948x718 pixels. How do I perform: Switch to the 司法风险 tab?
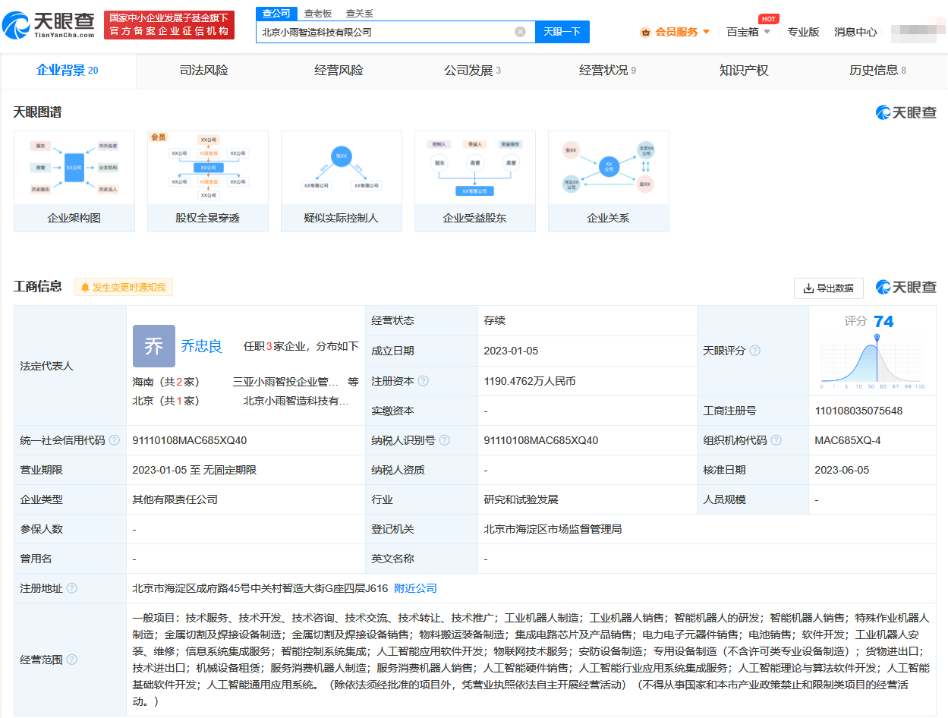pos(203,71)
